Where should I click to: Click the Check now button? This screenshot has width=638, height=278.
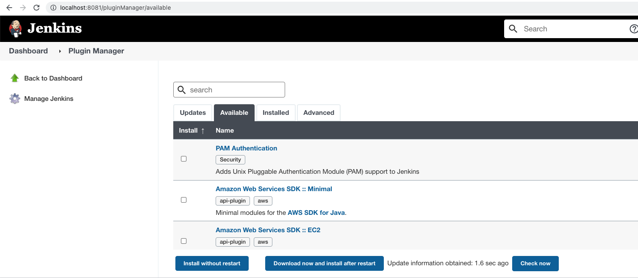point(535,264)
